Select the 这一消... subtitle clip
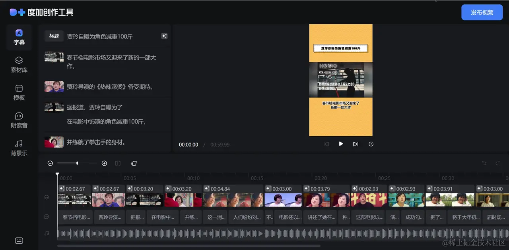Screen dimensions: 509x250 (x=216, y=217)
